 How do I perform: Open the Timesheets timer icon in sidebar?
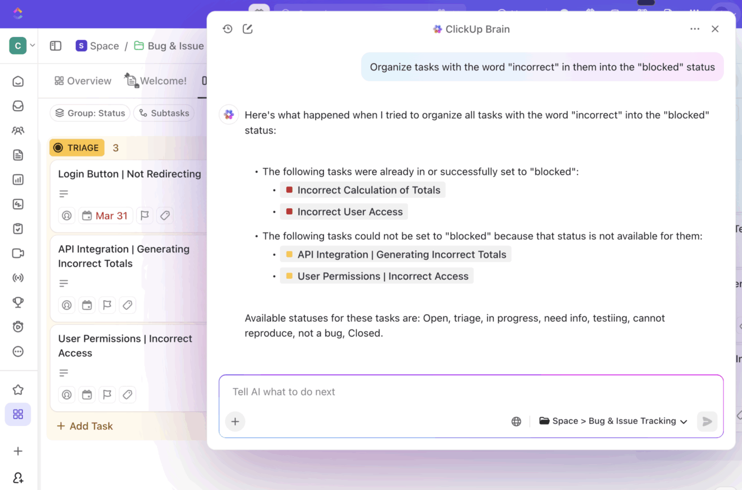tap(17, 326)
